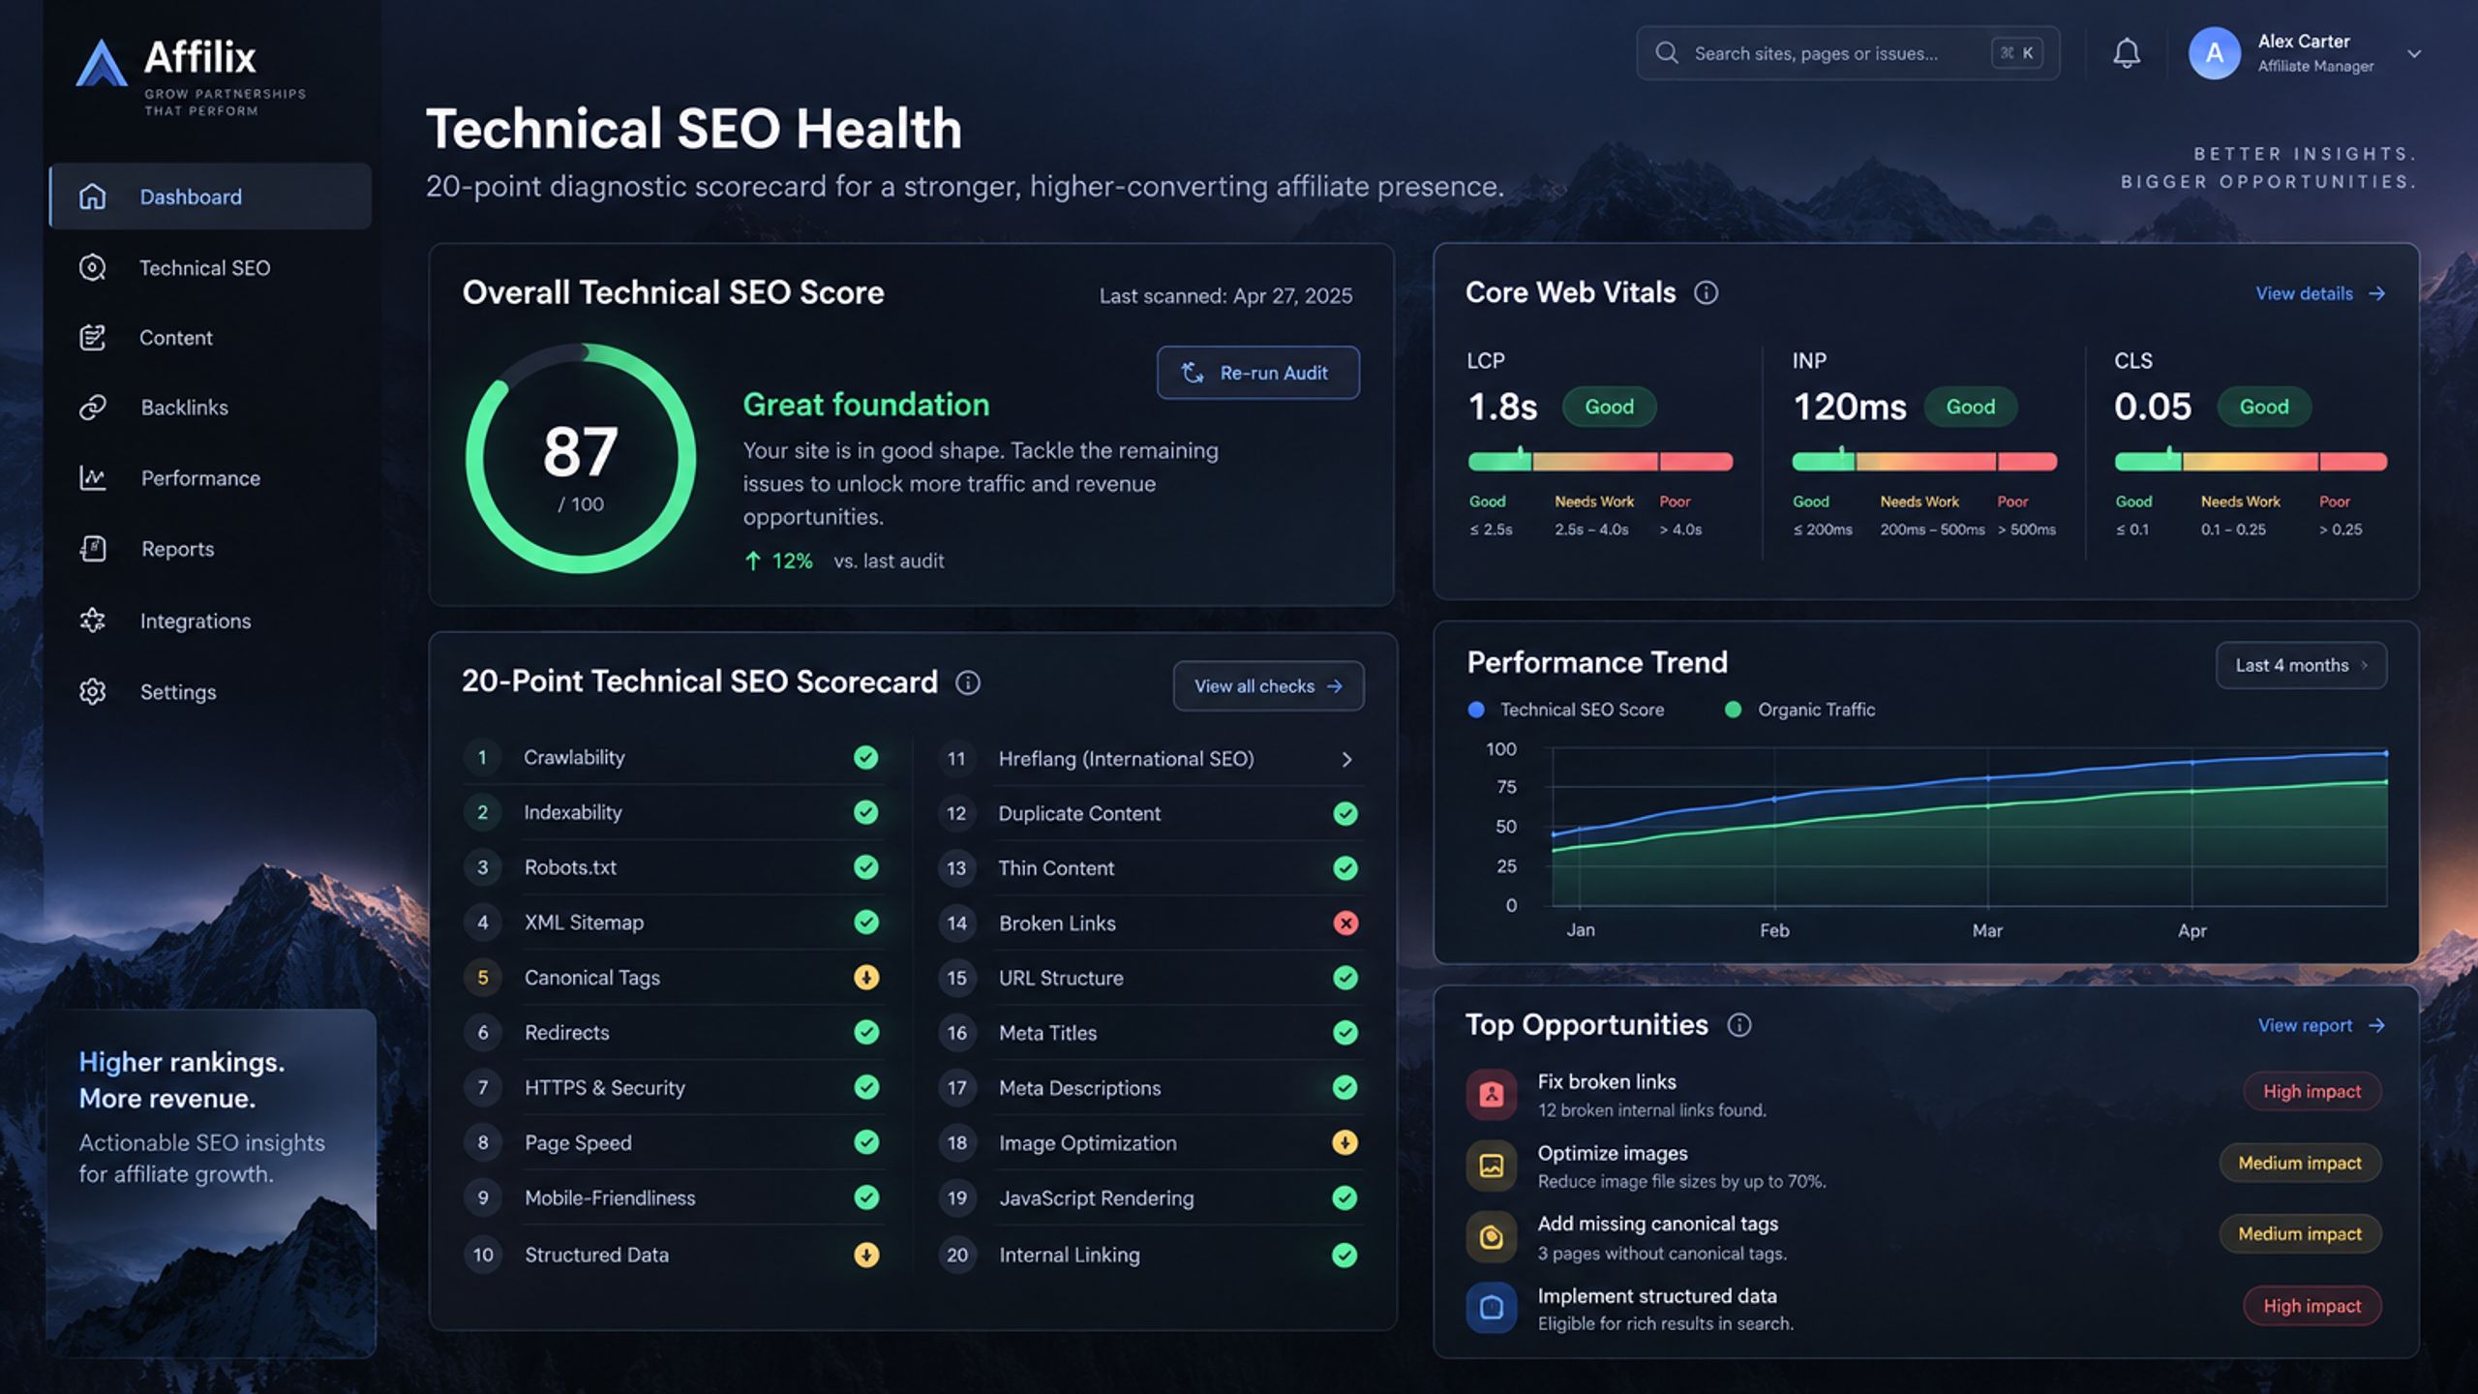This screenshot has width=2478, height=1394.
Task: Open the user account dropdown chevron
Action: pos(2414,54)
